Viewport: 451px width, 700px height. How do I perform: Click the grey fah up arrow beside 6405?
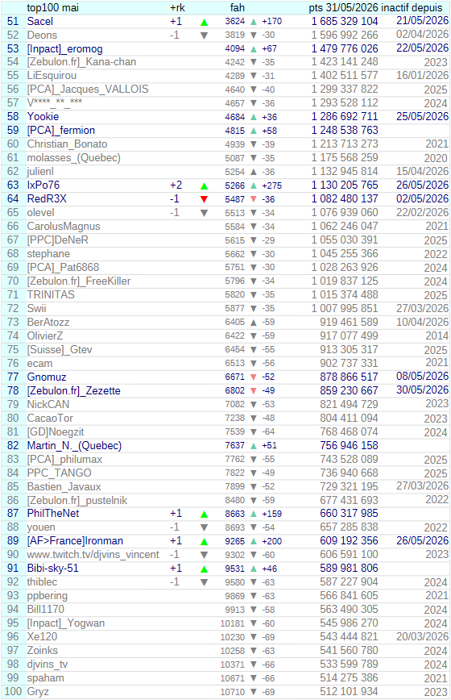pyautogui.click(x=254, y=323)
